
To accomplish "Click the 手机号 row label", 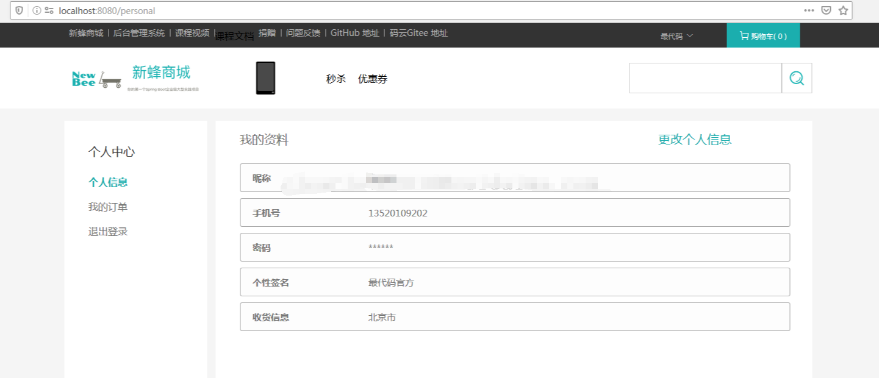I will click(267, 213).
